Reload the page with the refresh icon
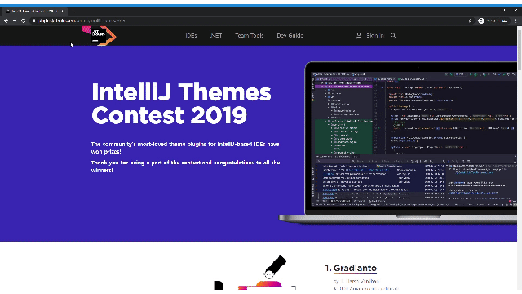Screen dimensions: 522x294 [x=24, y=20]
